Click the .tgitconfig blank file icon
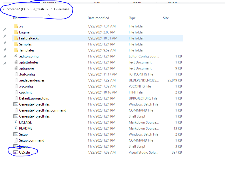The height and width of the screenshot is (169, 225). 16,74
